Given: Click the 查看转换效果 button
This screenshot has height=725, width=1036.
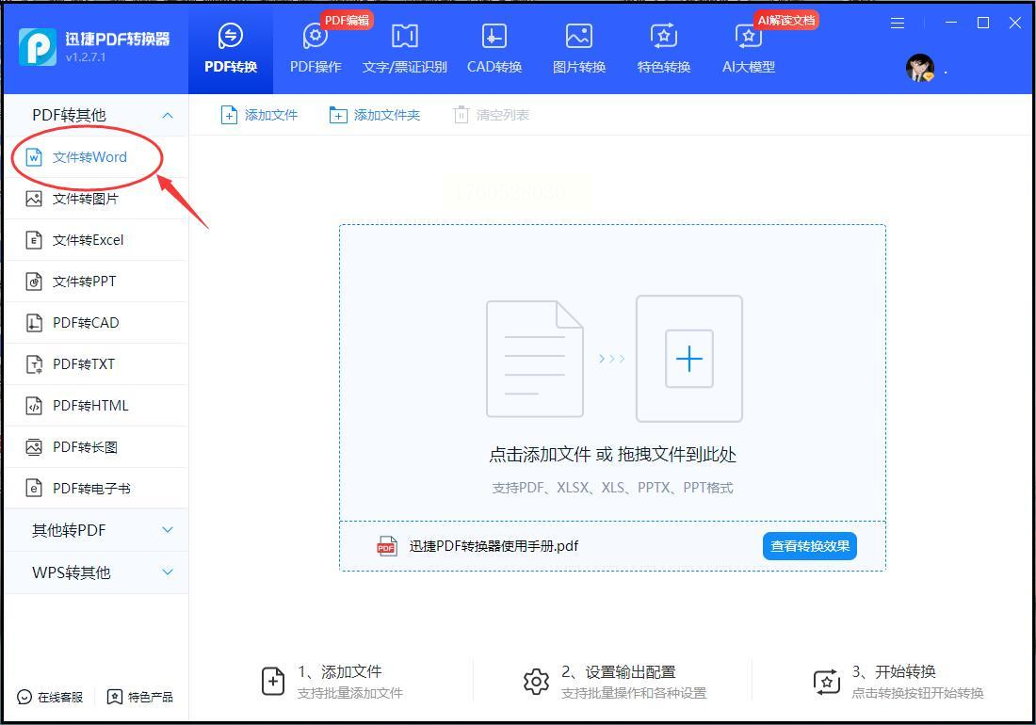Looking at the screenshot, I should pyautogui.click(x=809, y=546).
